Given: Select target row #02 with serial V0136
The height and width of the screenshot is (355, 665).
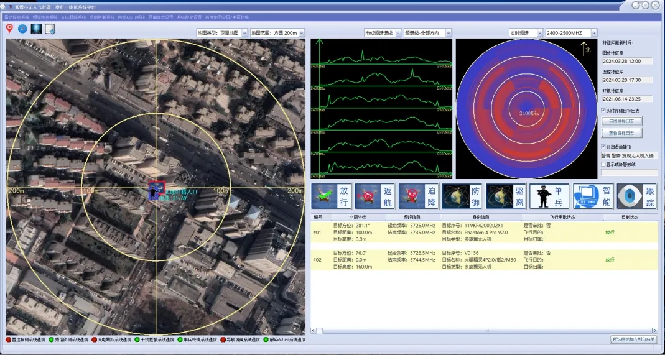Looking at the screenshot, I should coord(485,260).
